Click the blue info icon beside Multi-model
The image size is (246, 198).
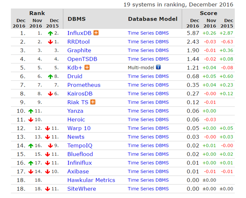pos(158,67)
